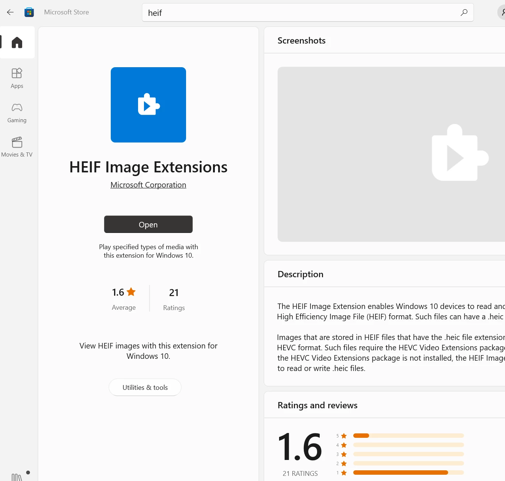Click the star icon next to 1.6
Viewport: 505px width, 481px height.
pyautogui.click(x=131, y=292)
